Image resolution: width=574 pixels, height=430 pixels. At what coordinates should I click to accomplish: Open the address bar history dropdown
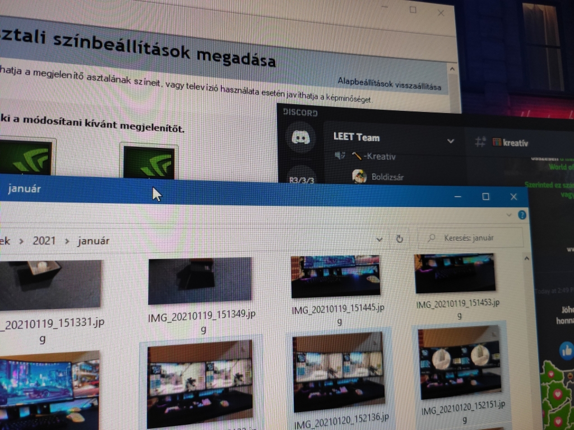pos(379,239)
